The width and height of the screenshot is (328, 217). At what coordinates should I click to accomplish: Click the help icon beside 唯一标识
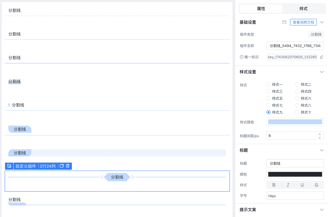(241, 57)
